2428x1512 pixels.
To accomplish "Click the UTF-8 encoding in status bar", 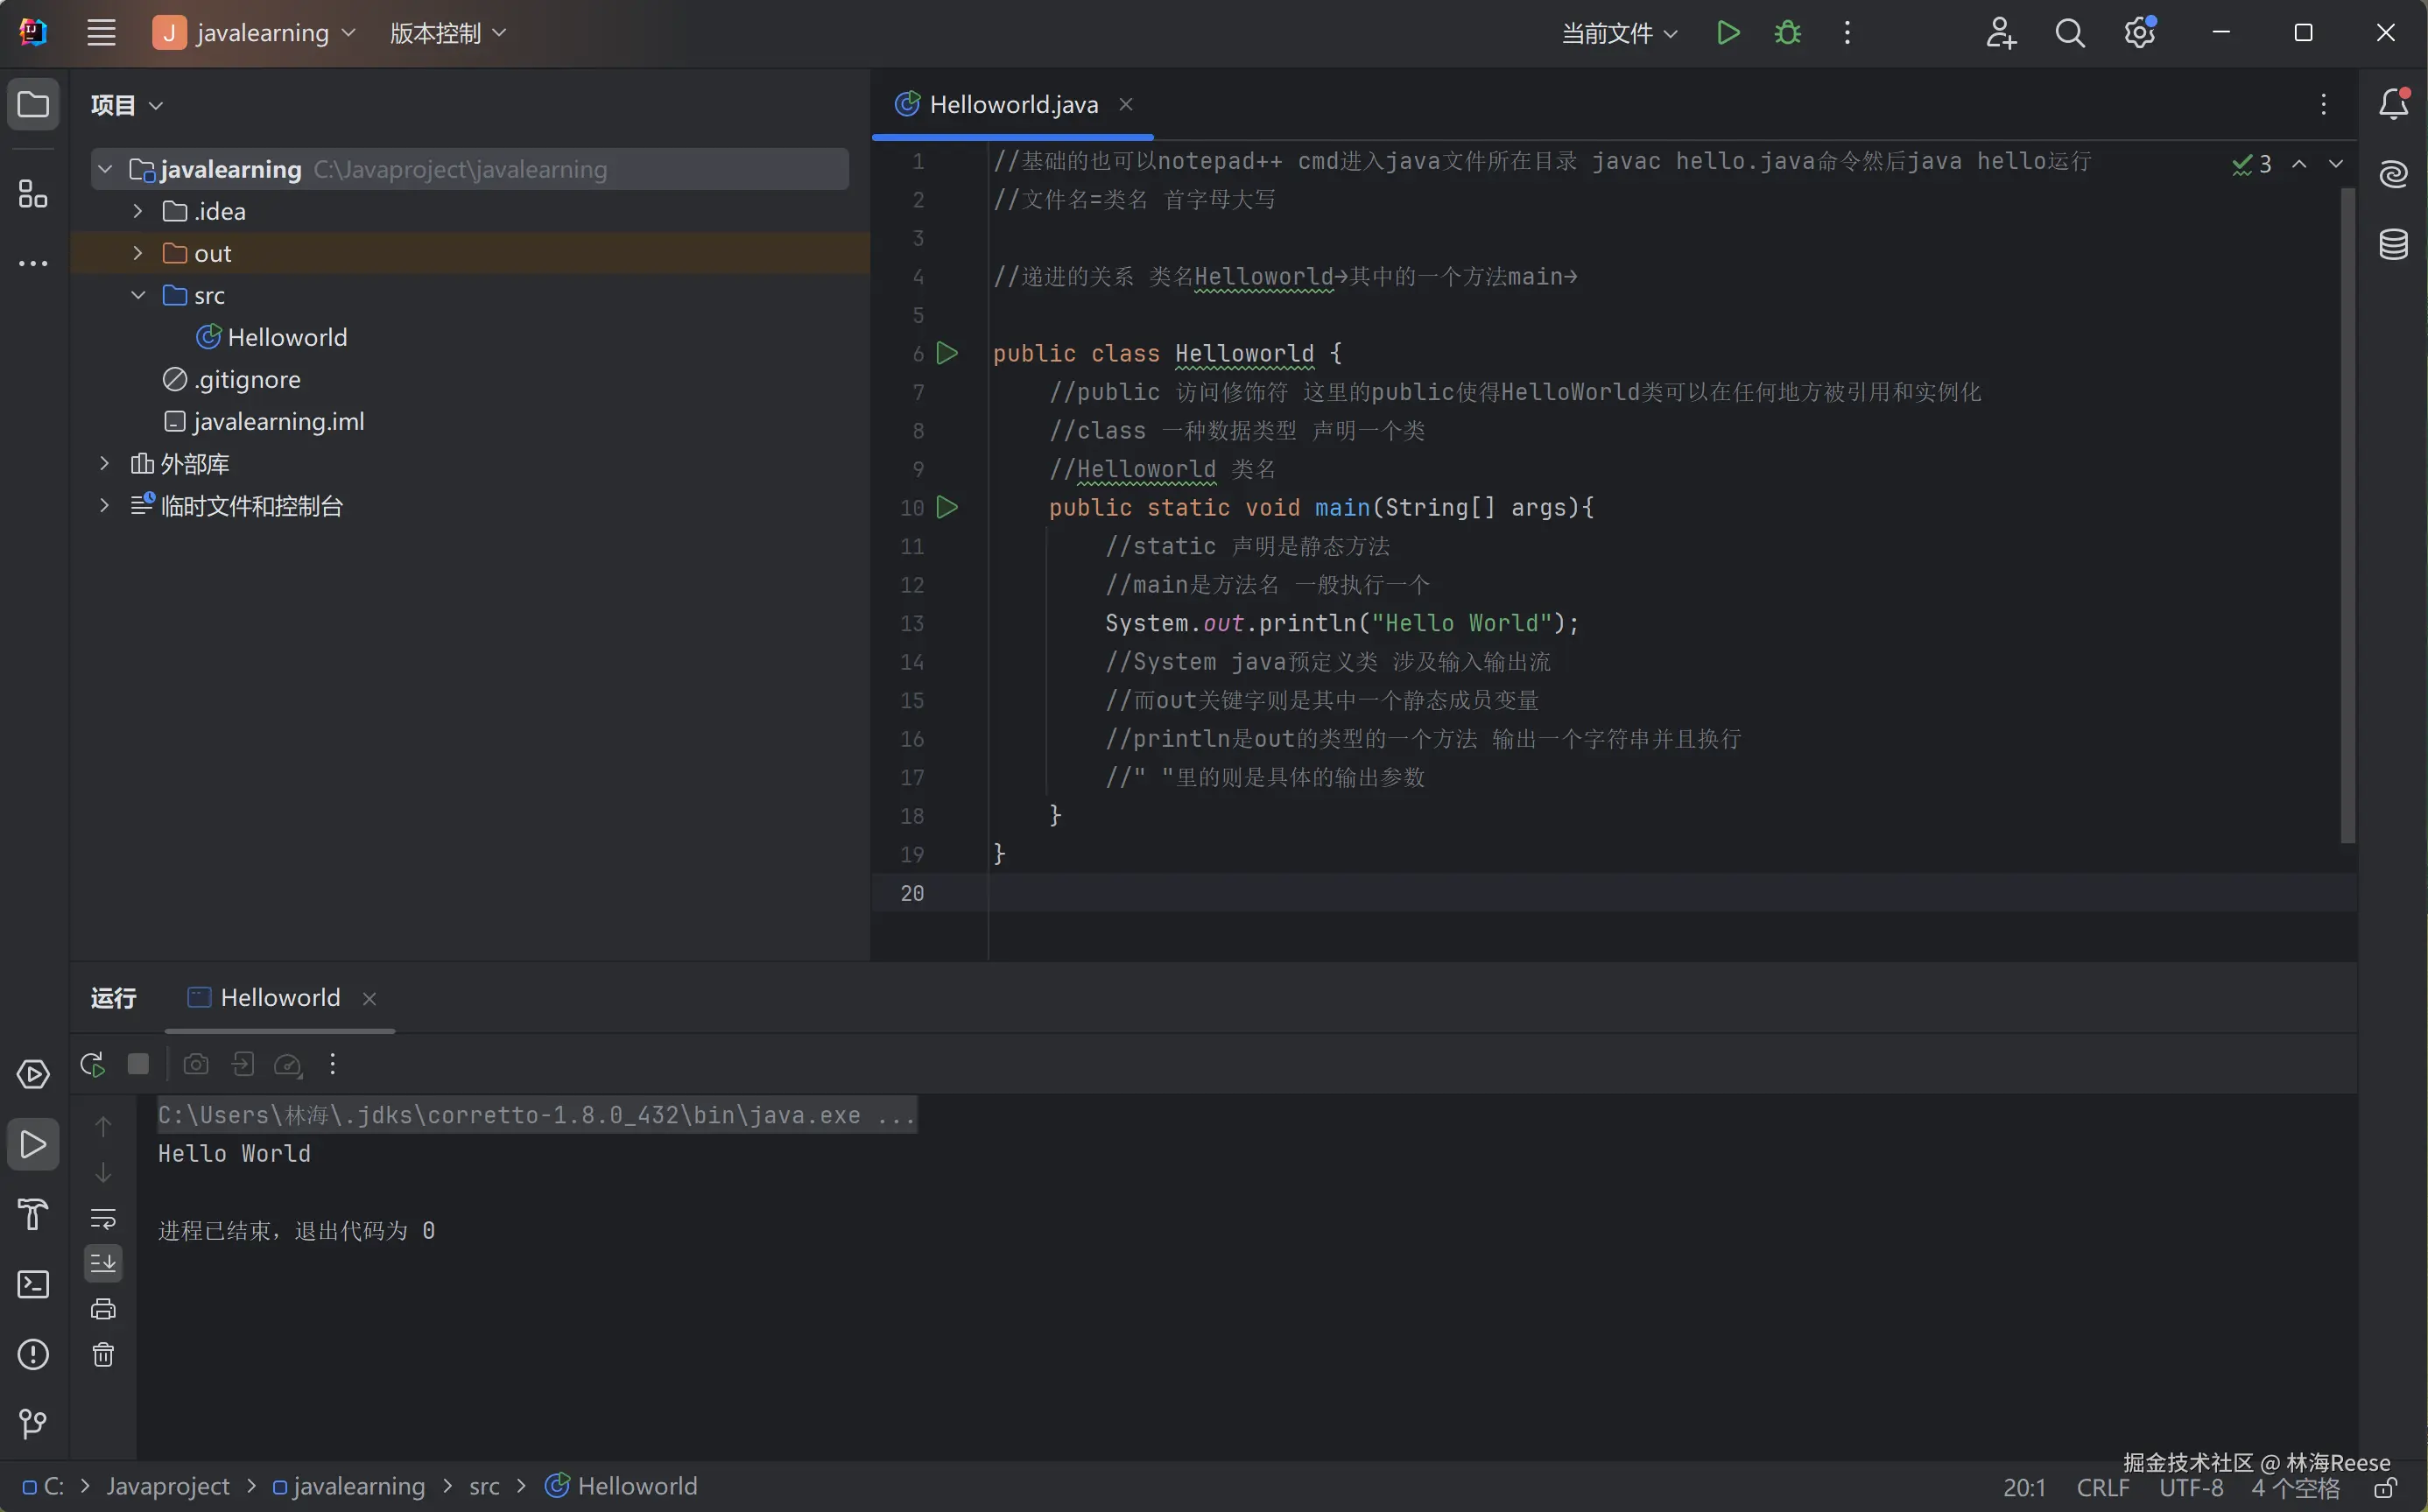I will point(2190,1488).
